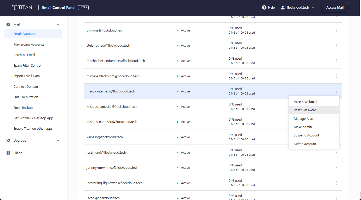Click kristaps.namesilo@flockcloud.tech email address
Viewport: 361px width, 200px height.
tap(112, 107)
